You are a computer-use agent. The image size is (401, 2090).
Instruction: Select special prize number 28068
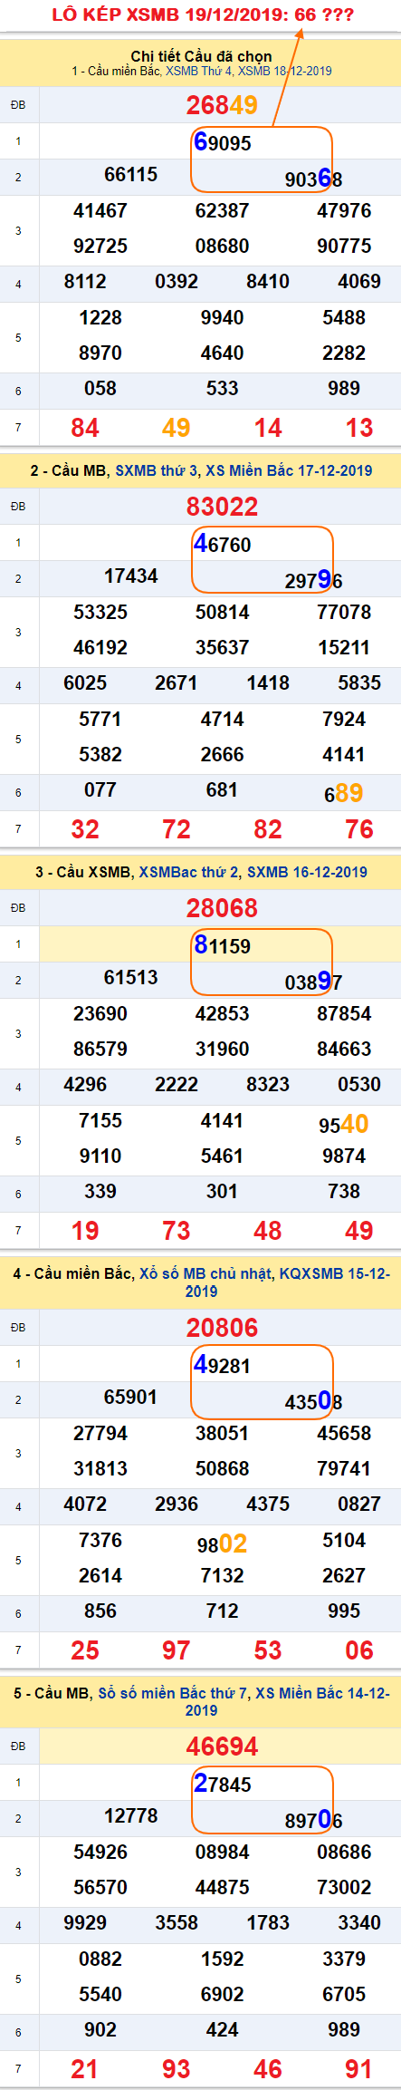[x=222, y=908]
